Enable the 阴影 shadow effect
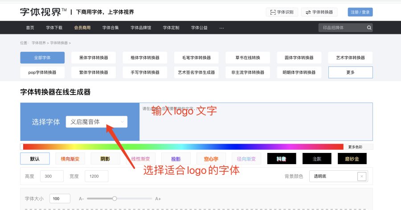 tap(105, 159)
